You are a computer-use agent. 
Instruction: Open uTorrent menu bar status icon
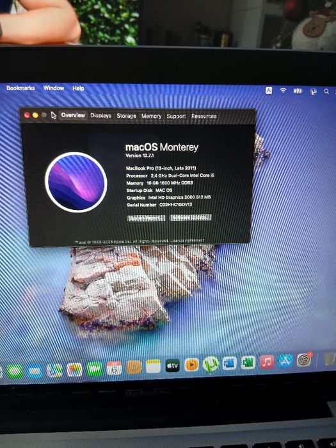[x=313, y=92]
